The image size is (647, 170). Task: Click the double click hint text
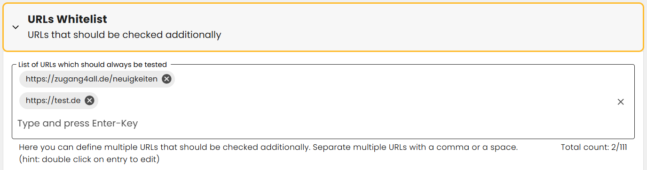coord(89,159)
